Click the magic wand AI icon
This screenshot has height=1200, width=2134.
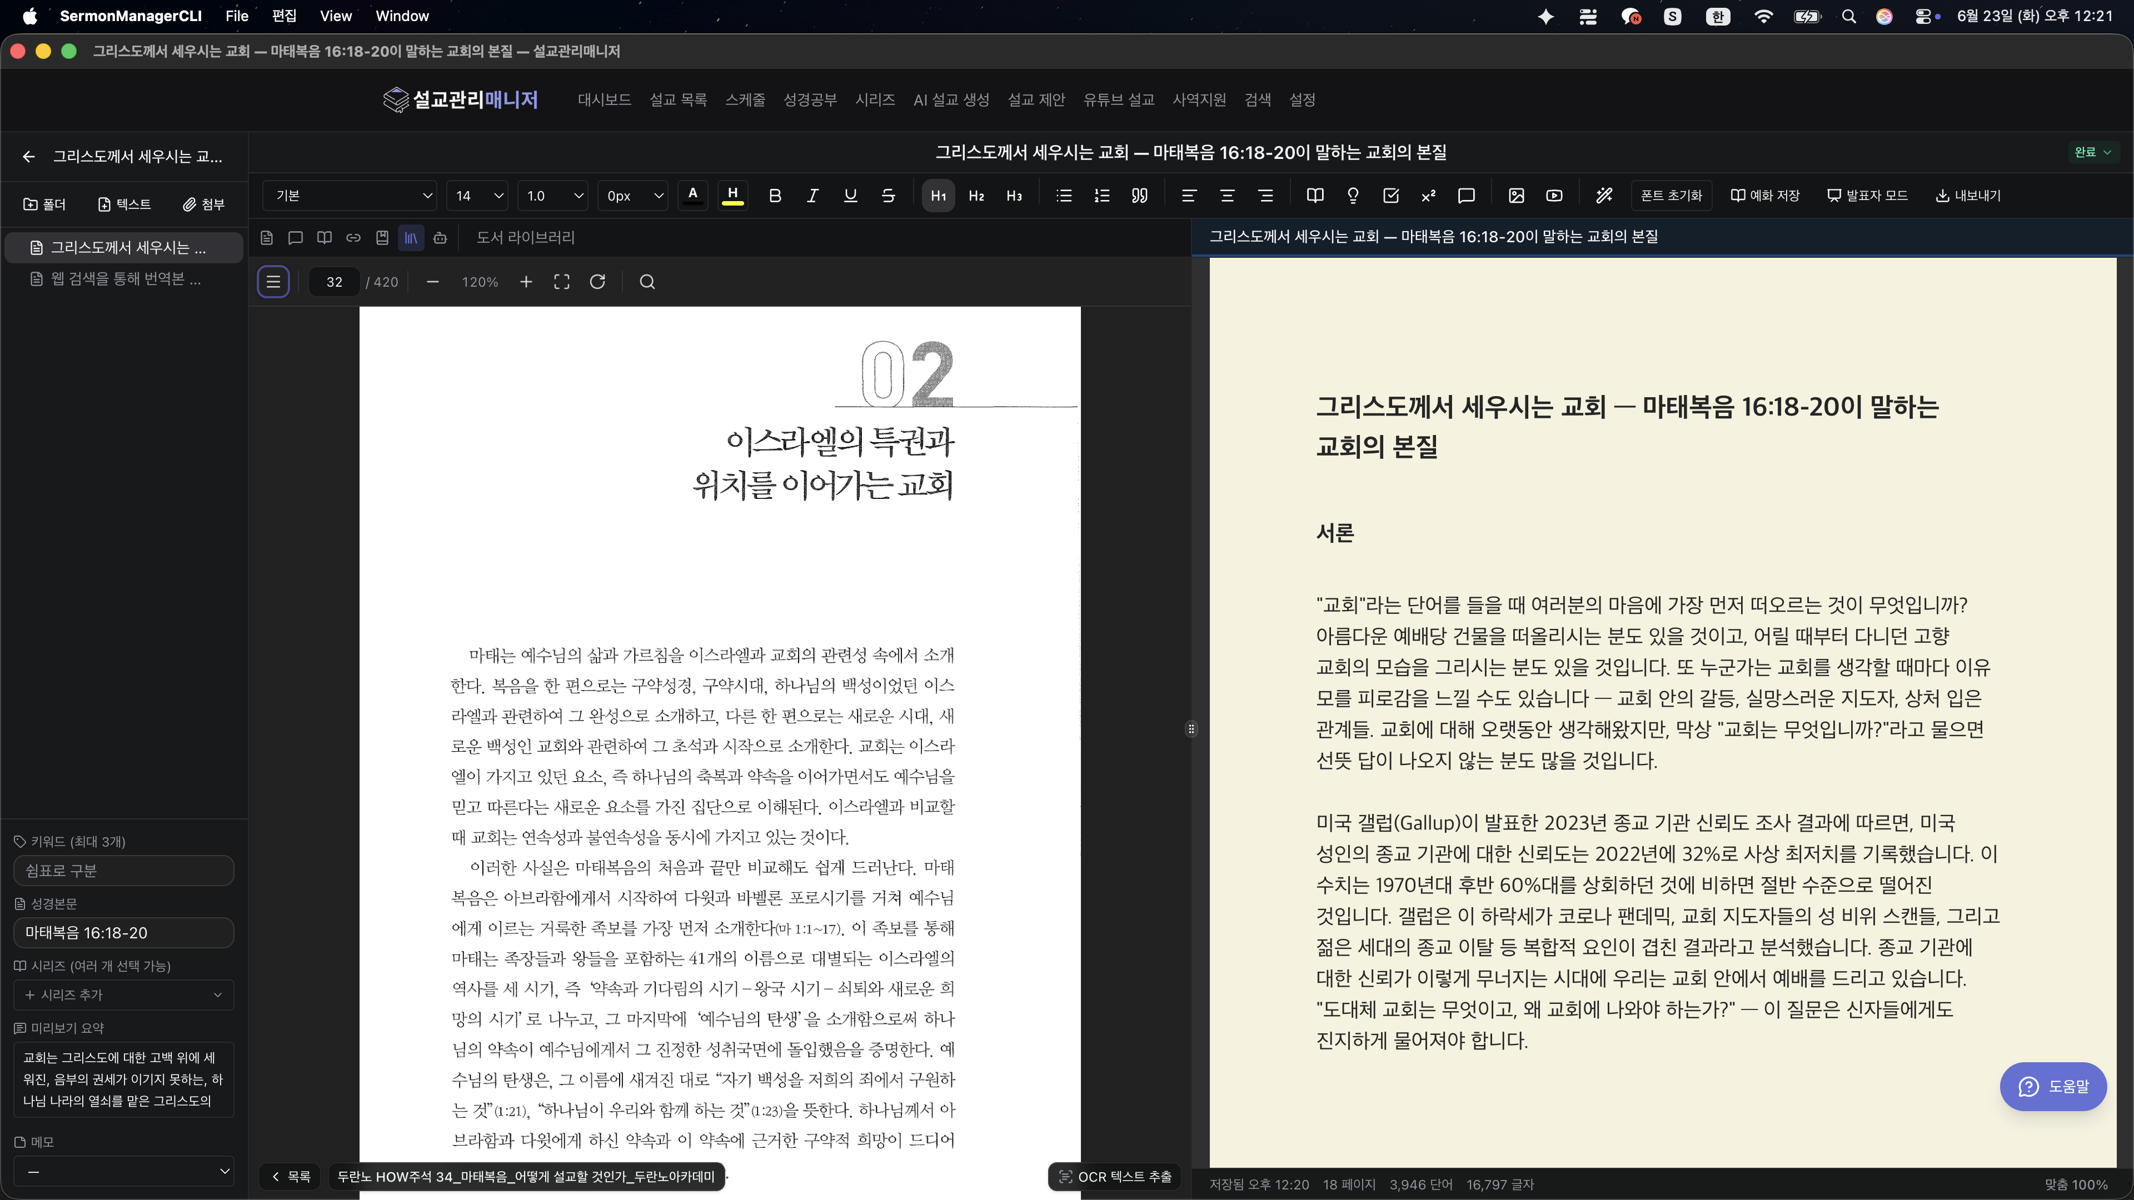[1604, 196]
